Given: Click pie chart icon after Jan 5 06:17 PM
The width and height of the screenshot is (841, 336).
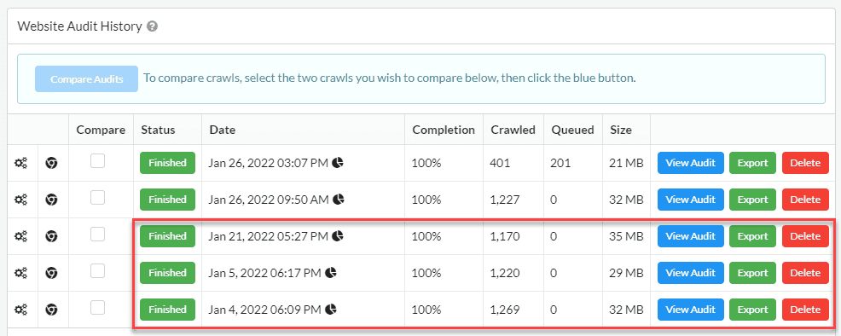Looking at the screenshot, I should click(332, 273).
